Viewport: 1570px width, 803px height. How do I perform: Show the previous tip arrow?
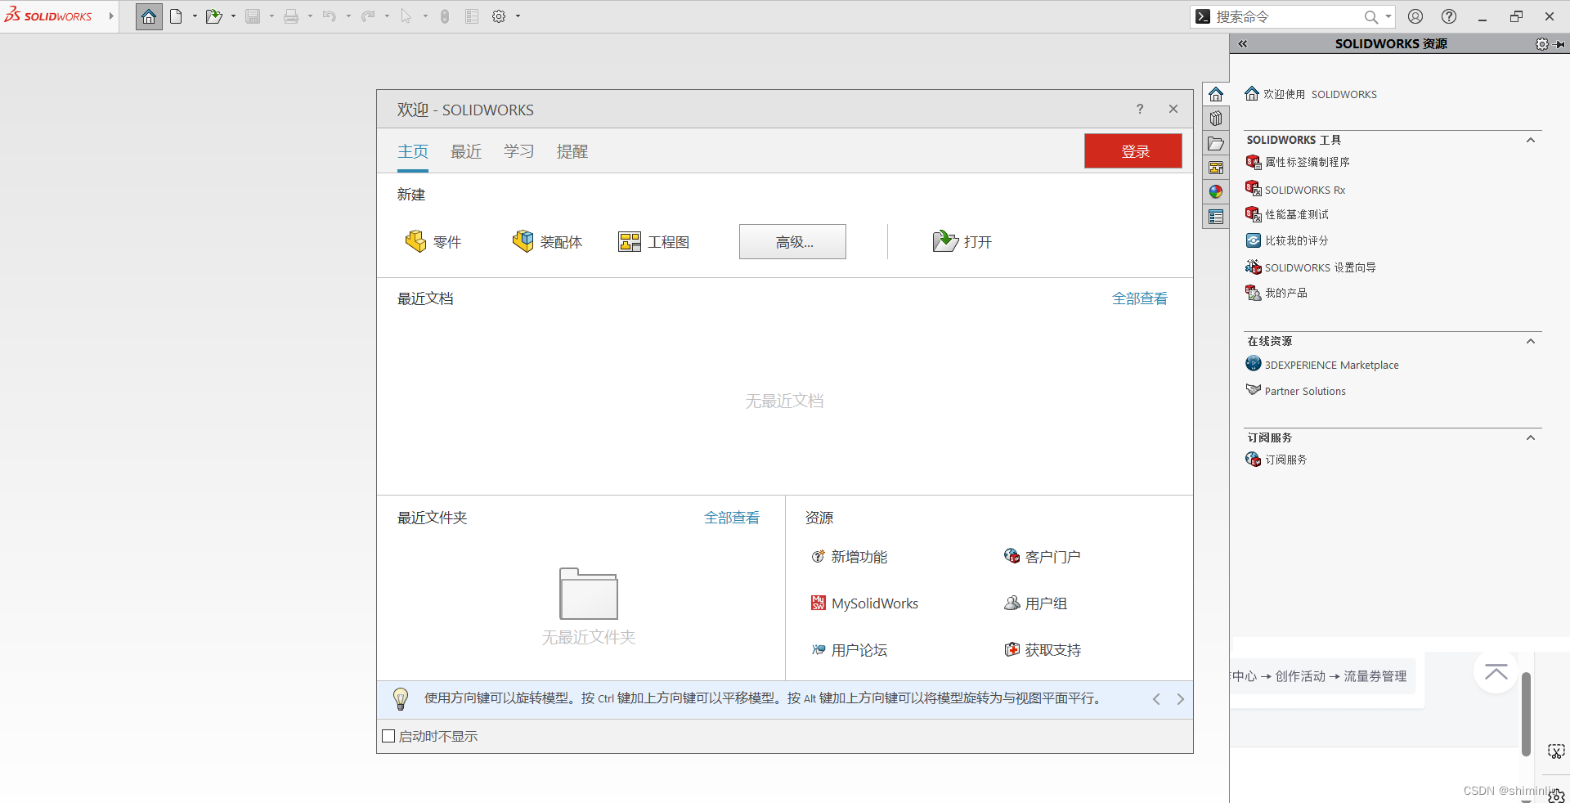coord(1156,699)
